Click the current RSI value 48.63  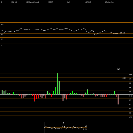coord(122,33)
